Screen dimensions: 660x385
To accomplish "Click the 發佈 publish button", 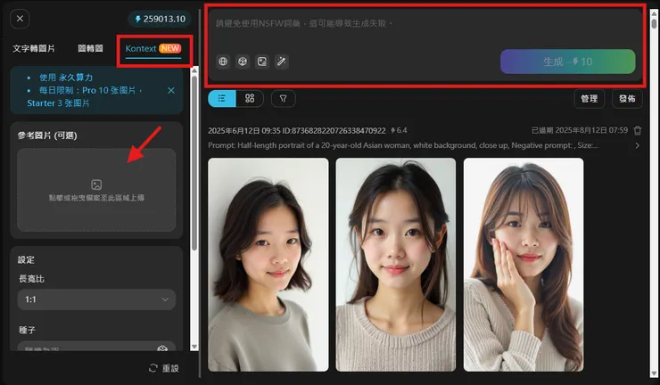I will (x=627, y=98).
